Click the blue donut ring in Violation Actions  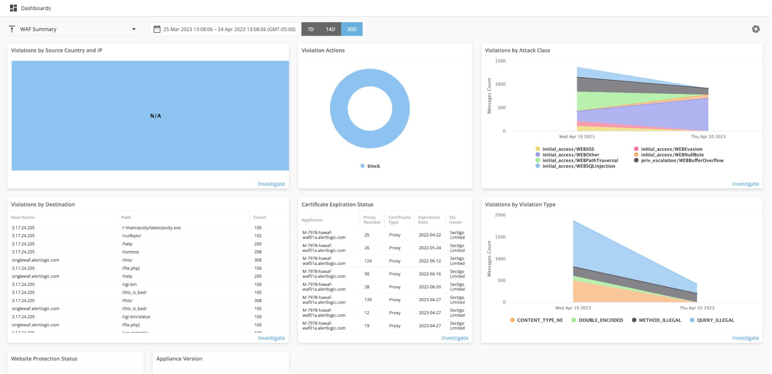(x=338, y=109)
